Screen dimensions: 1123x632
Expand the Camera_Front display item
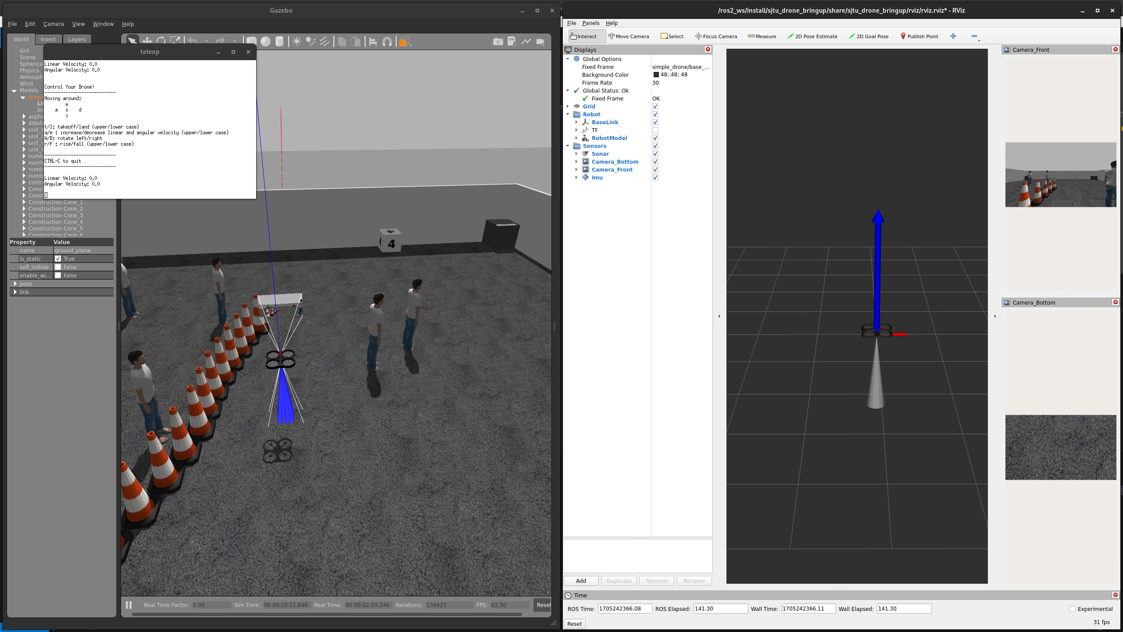(576, 169)
